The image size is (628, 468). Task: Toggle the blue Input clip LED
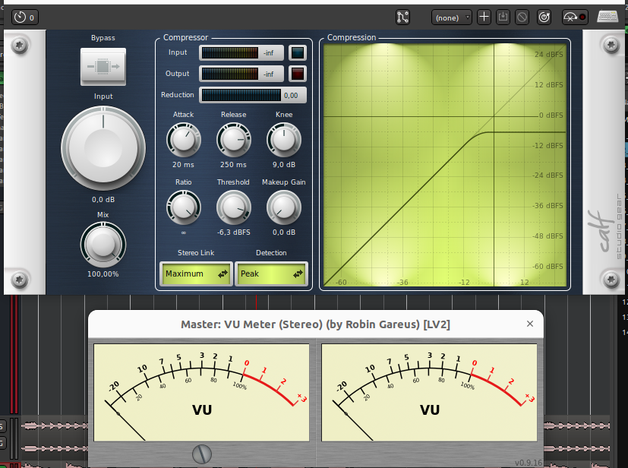(x=298, y=52)
